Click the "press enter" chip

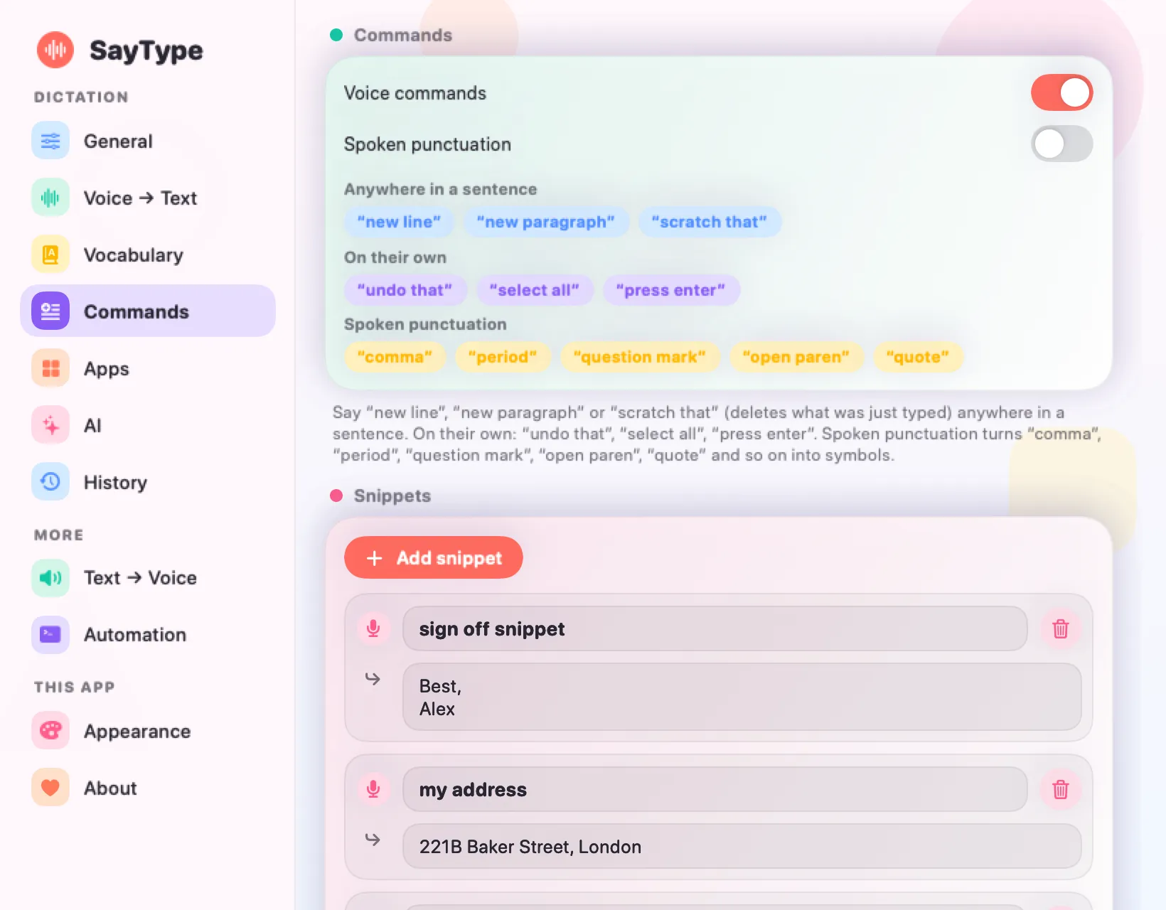point(671,290)
